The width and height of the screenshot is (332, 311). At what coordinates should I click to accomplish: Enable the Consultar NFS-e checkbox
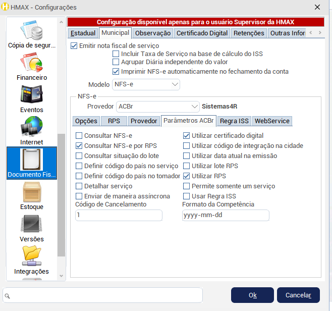(79, 136)
